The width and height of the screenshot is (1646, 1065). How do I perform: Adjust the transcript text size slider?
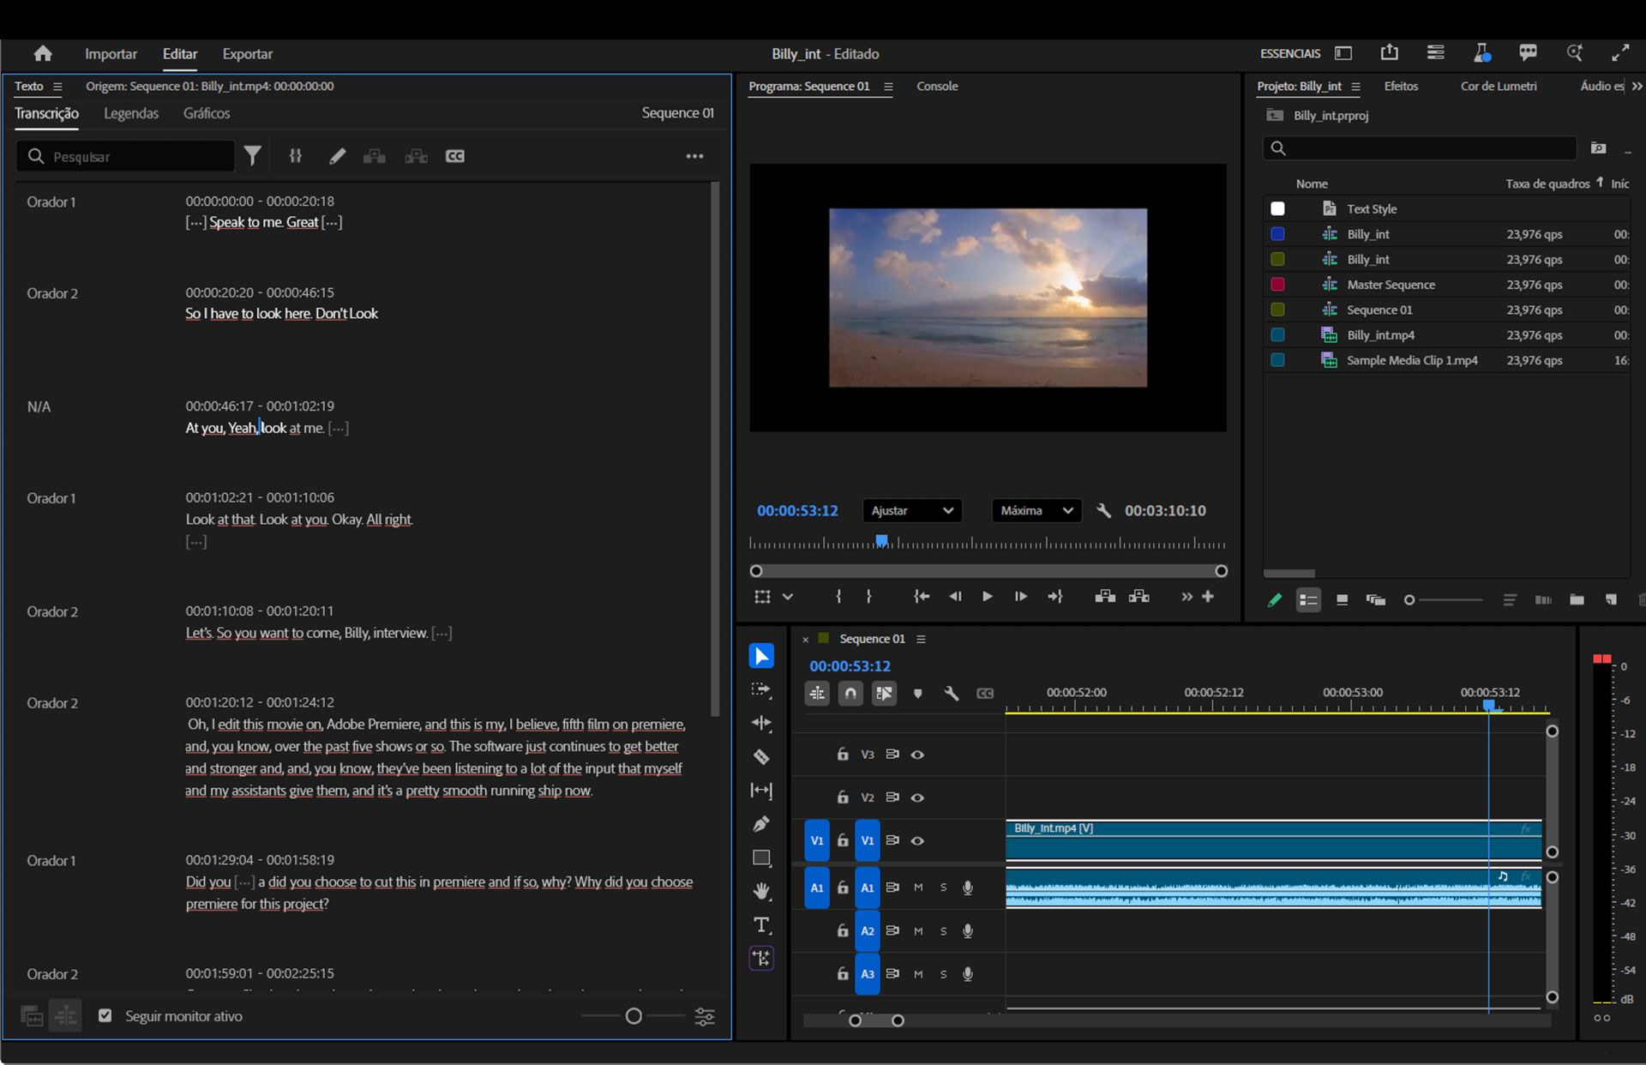pos(634,1015)
